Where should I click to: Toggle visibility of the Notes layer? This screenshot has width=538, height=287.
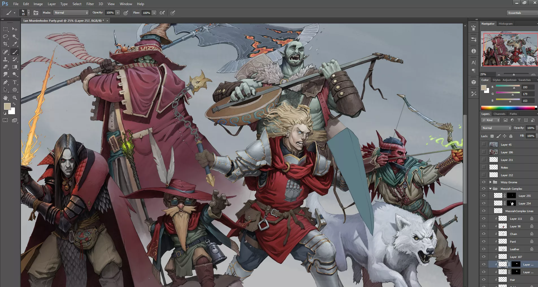tap(484, 167)
